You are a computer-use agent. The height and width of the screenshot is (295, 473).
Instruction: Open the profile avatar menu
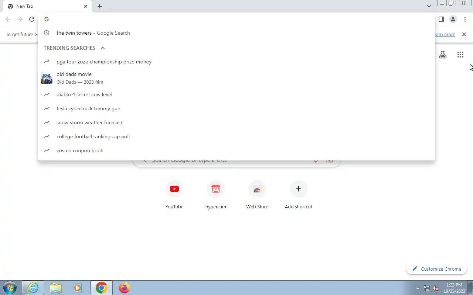(453, 19)
